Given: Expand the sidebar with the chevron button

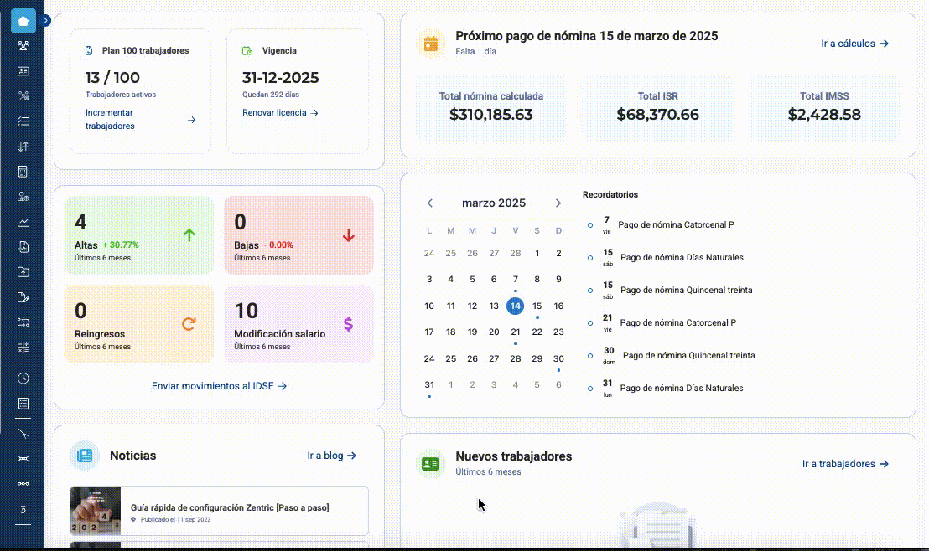Looking at the screenshot, I should 45,21.
